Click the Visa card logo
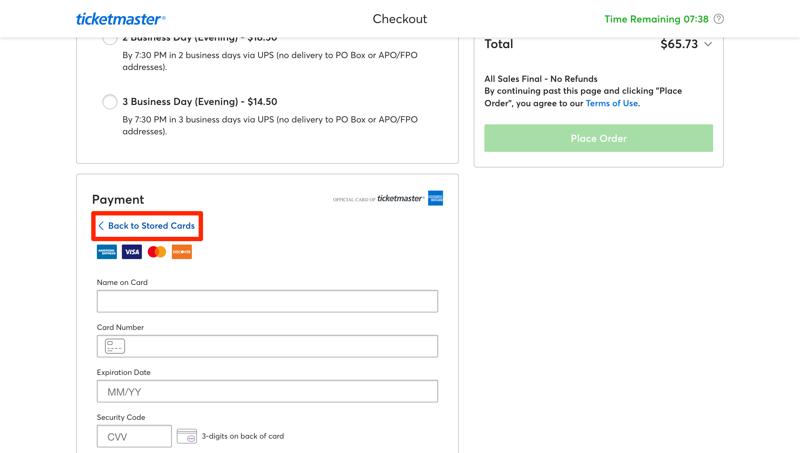Image resolution: width=800 pixels, height=453 pixels. click(132, 252)
